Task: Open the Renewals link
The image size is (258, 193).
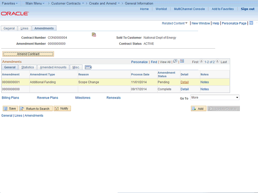Action: [x=114, y=98]
